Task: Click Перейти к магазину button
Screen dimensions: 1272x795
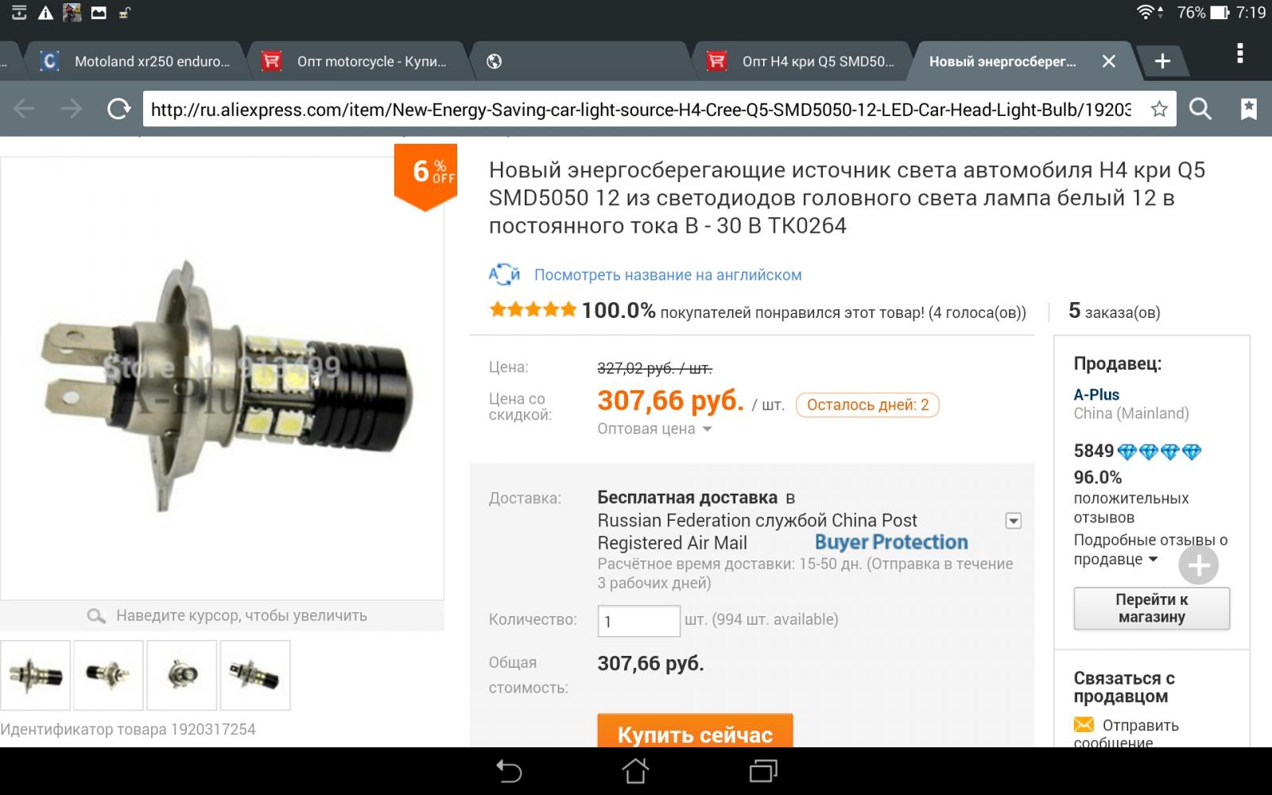Action: pyautogui.click(x=1151, y=608)
